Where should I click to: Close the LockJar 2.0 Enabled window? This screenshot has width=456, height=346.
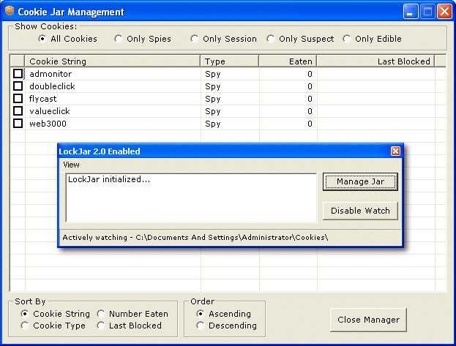[395, 151]
